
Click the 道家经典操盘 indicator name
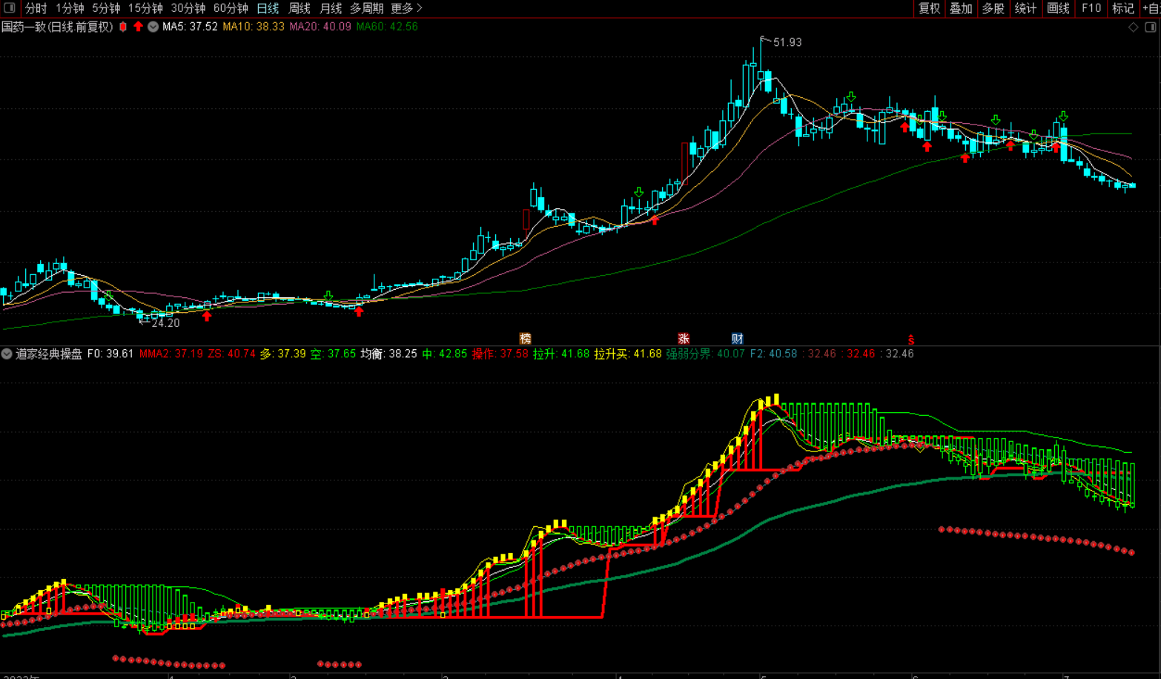(x=49, y=354)
